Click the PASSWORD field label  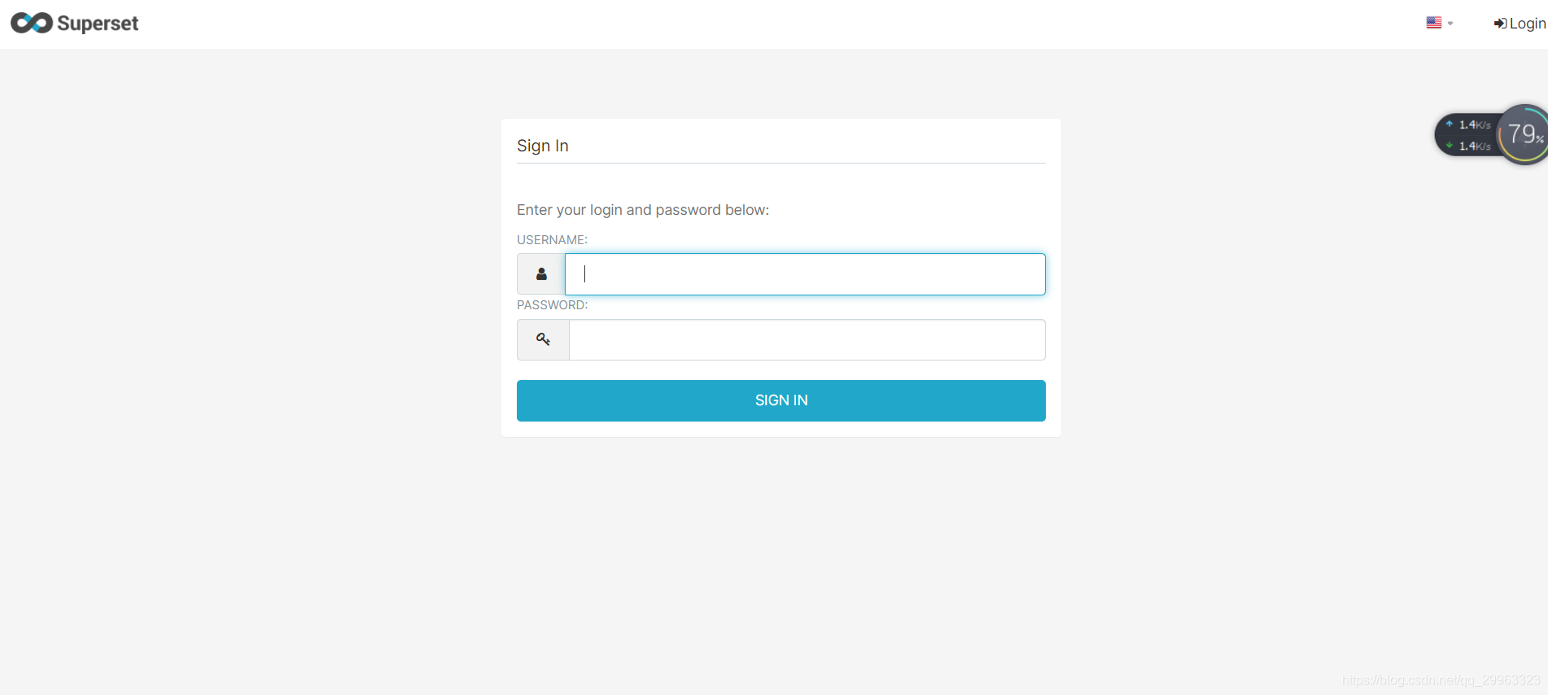tap(552, 304)
